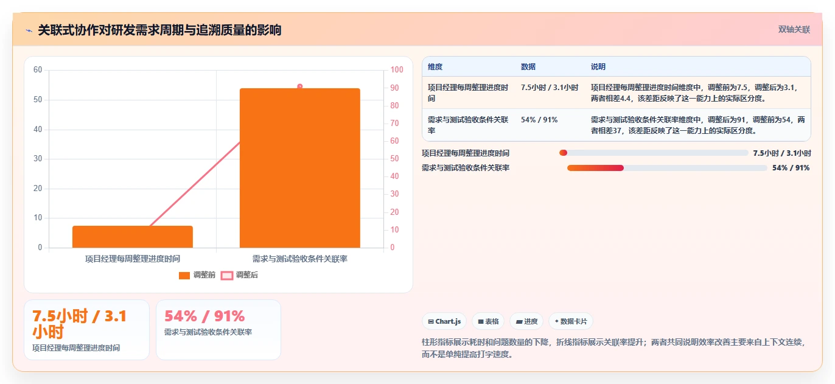Screen dimensions: 835x384
Task: Click the description mentioning 两者相差37
Action: coord(697,125)
